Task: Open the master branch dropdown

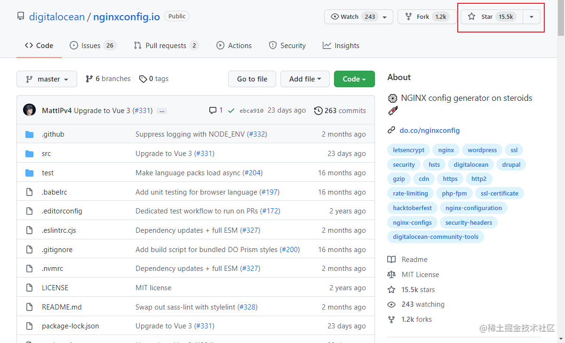Action: tap(47, 79)
